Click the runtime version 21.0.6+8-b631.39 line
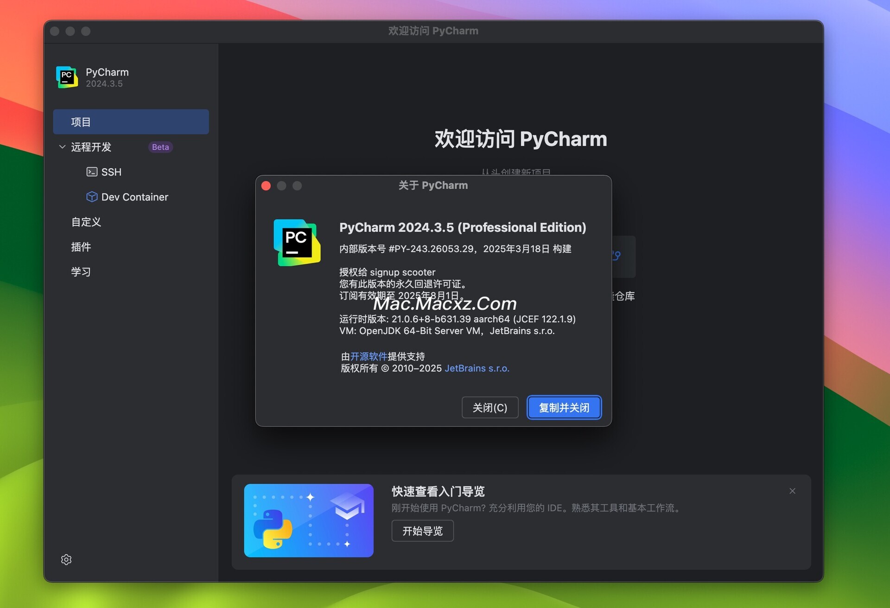 point(458,319)
